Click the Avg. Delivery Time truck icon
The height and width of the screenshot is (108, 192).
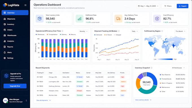[x=118, y=19]
